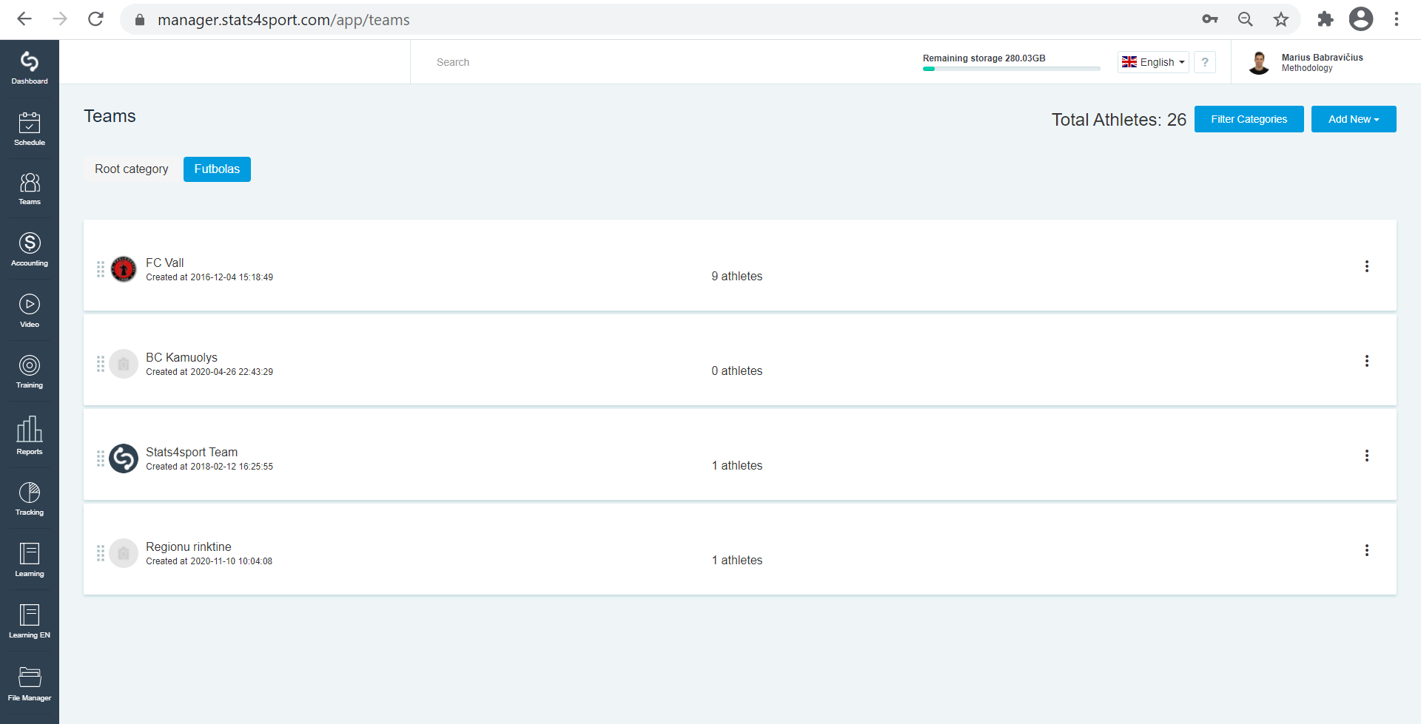
Task: Open Marius Babravičius user profile
Action: [1306, 62]
